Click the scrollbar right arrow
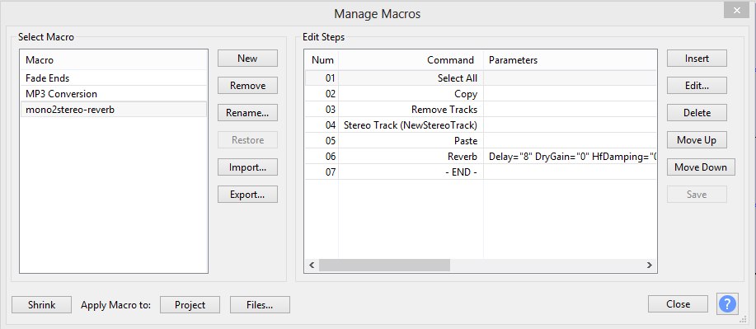 coord(650,265)
